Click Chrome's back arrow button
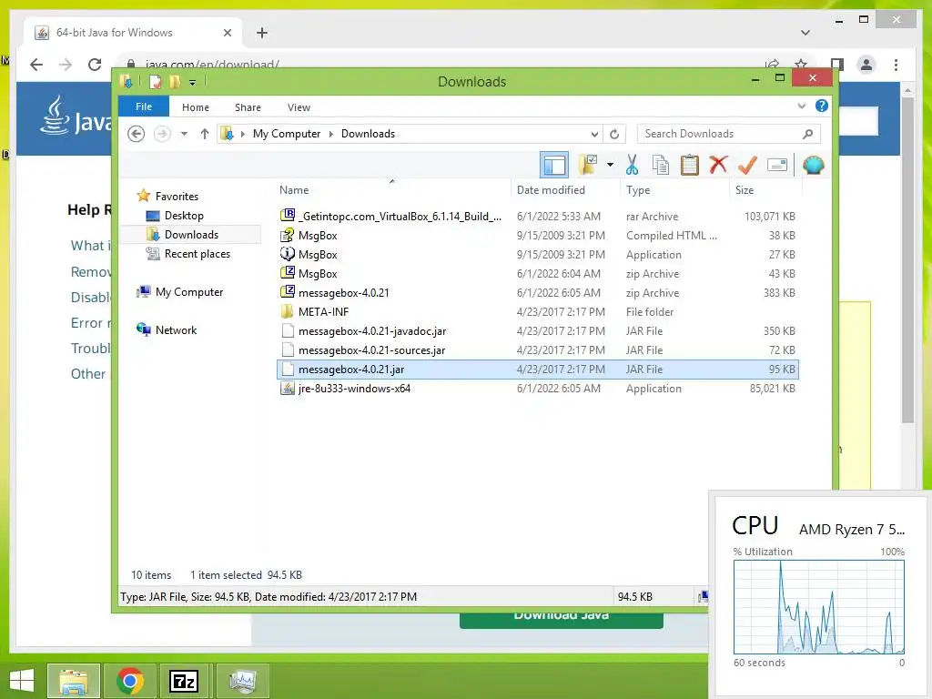The image size is (932, 699). pyautogui.click(x=36, y=65)
